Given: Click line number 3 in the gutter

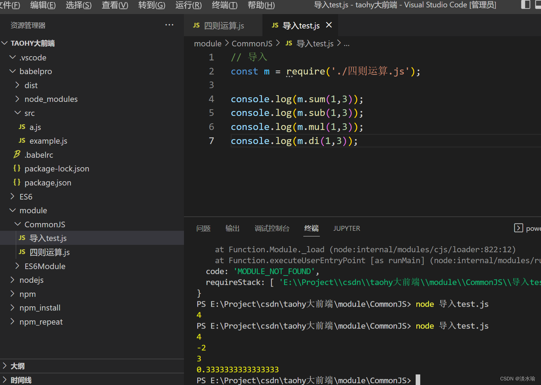Looking at the screenshot, I should 211,85.
